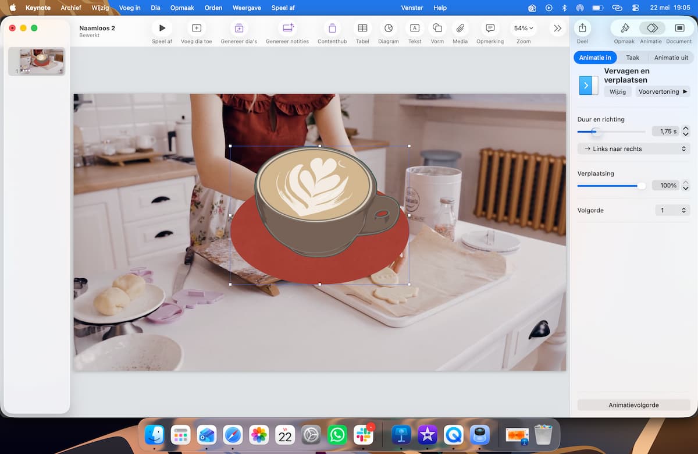Open the Opmaak menu in menu bar

[x=182, y=8]
